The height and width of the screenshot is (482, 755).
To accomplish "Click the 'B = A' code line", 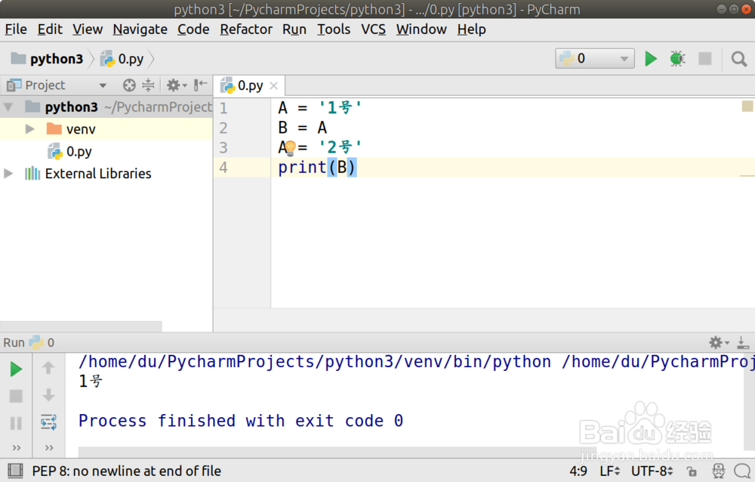I will [303, 128].
